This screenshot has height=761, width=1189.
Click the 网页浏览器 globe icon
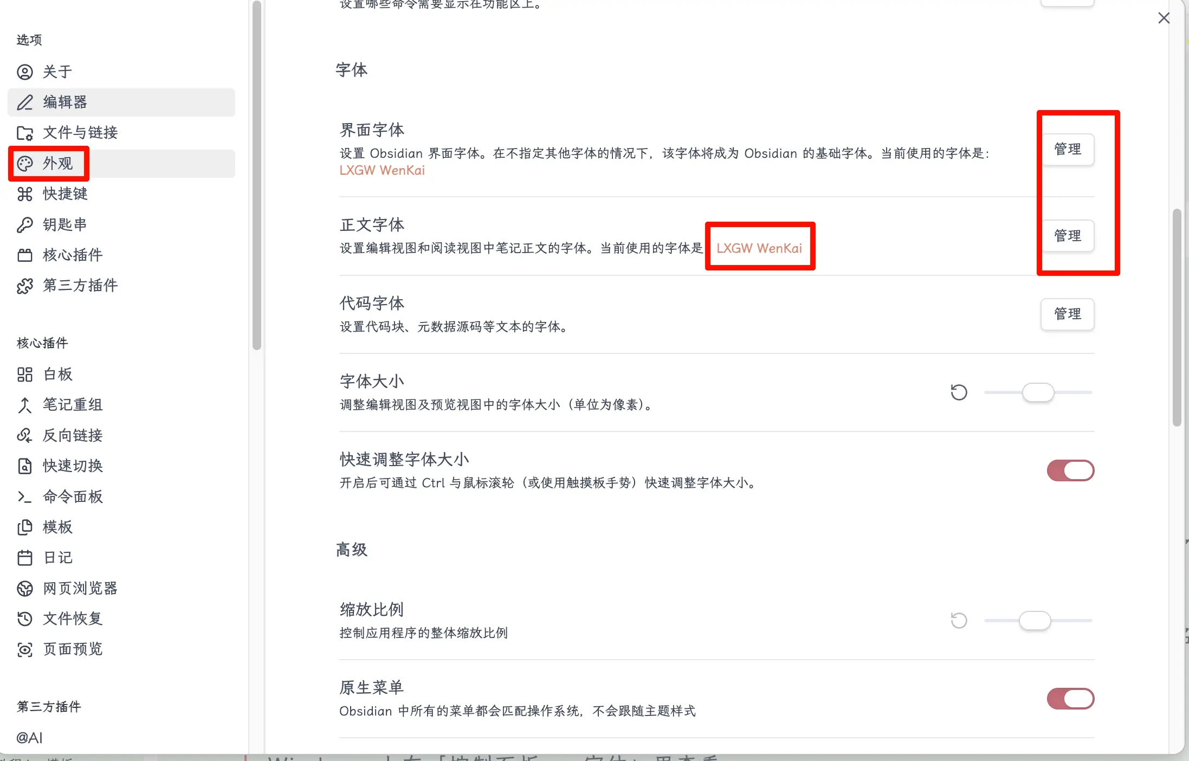[25, 588]
